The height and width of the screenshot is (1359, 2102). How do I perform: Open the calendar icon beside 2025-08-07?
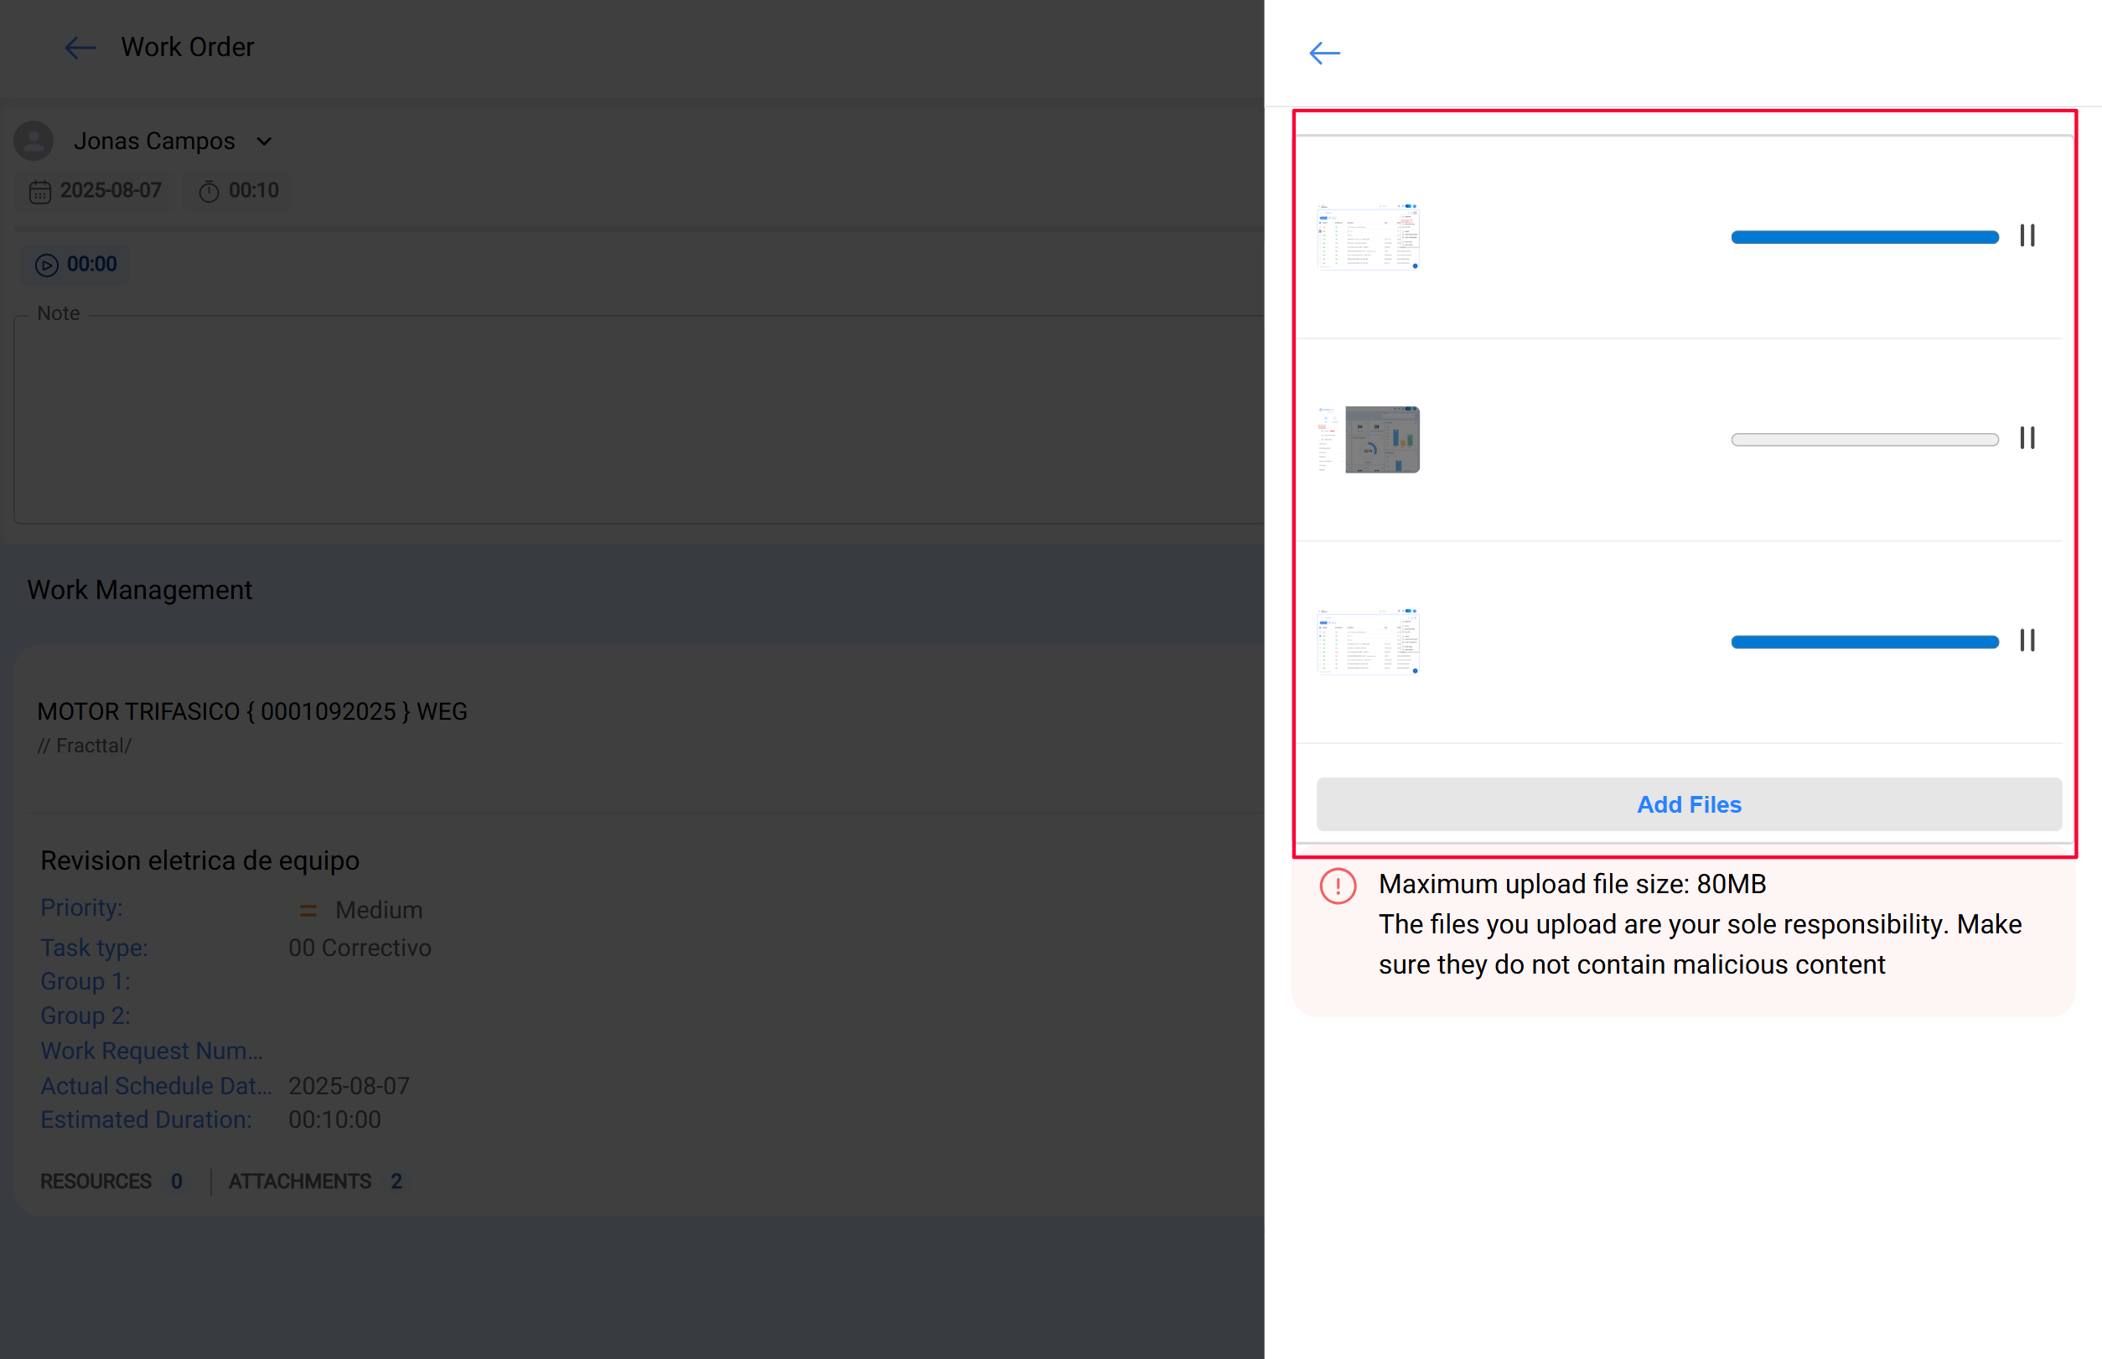pos(40,191)
